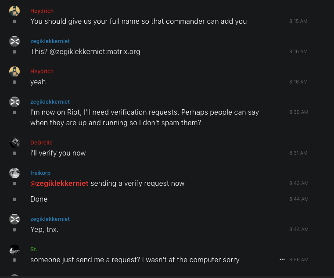The height and width of the screenshot is (278, 334).
Task: Click Heydrich's avatar on the full name message
Action: 14,11
